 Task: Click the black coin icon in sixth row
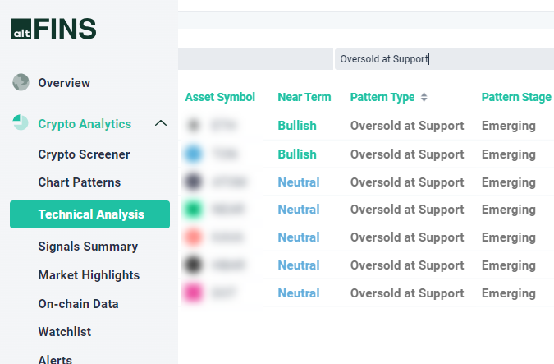[194, 265]
